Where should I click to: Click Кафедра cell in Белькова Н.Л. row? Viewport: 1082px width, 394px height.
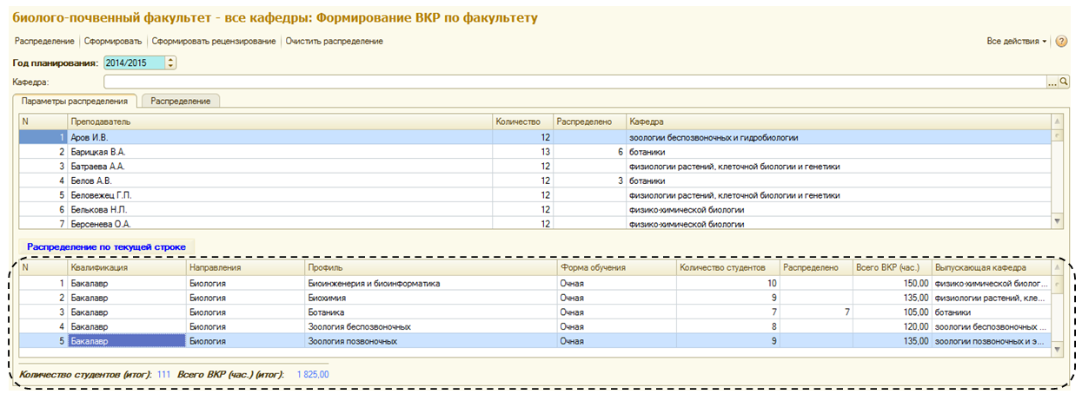pos(839,209)
